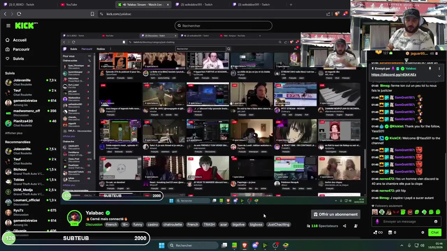This screenshot has height=251, width=447.
Task: Open Windows Start menu on outer taskbar
Action: tap(162, 245)
